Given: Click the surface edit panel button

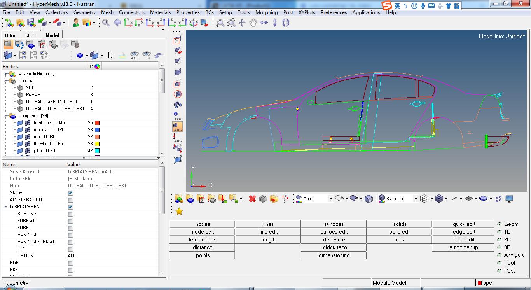Looking at the screenshot, I should click(x=334, y=232).
